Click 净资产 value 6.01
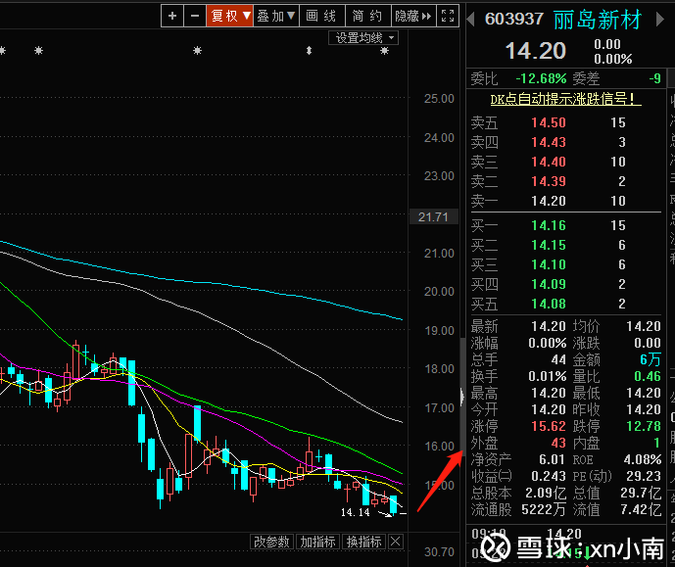 [552, 459]
